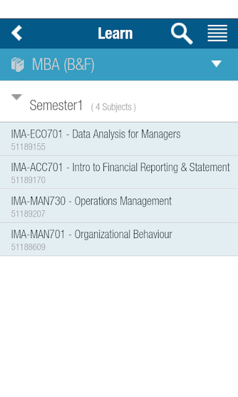Select IMA-MAN701 Organizational Behaviour subject

pyautogui.click(x=119, y=239)
